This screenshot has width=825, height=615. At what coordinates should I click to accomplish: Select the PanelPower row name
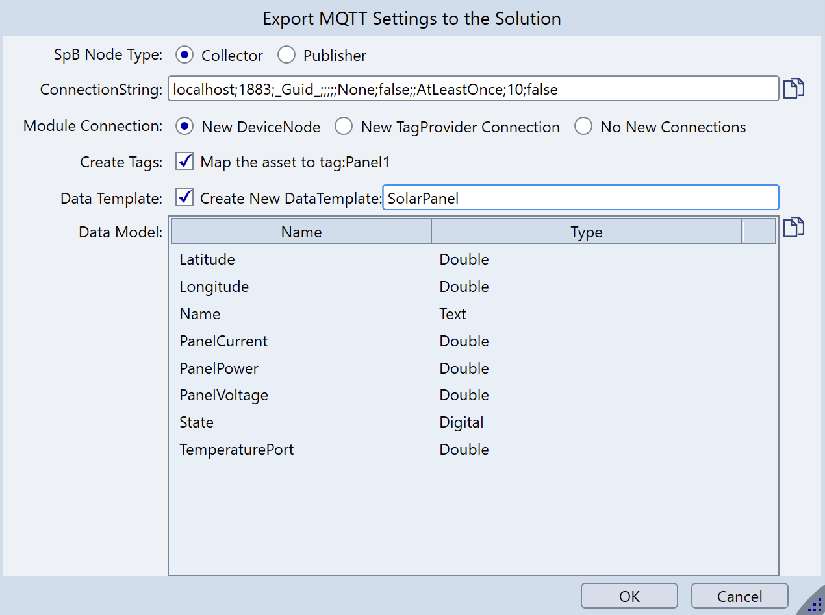point(219,368)
